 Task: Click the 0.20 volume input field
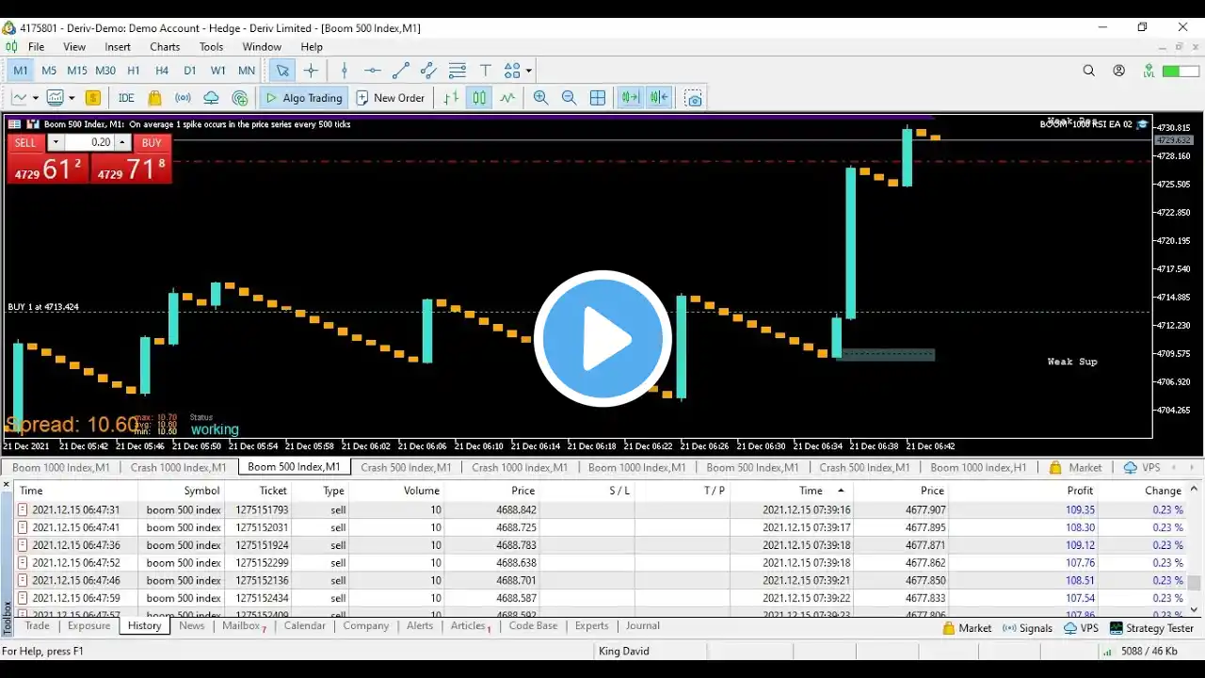point(89,143)
